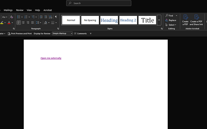Center the text
The width and height of the screenshot is (207, 129).
click(23, 22)
